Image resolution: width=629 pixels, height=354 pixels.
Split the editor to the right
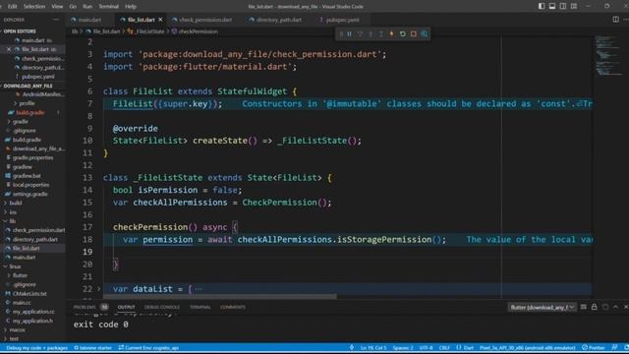coord(616,20)
